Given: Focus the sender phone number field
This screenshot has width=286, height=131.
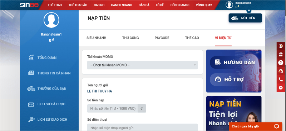Looking at the screenshot, I should (142, 127).
